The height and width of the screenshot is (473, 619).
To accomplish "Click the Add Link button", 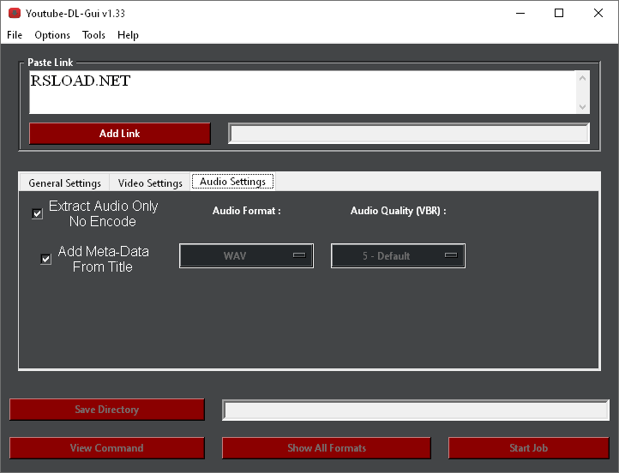I will pyautogui.click(x=120, y=134).
